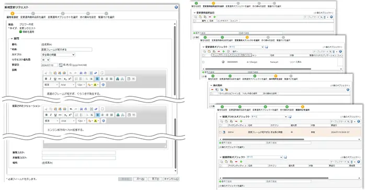Click red minus remove icon in affected objects toolbar
The height and width of the screenshot is (190, 366).
[219, 51]
